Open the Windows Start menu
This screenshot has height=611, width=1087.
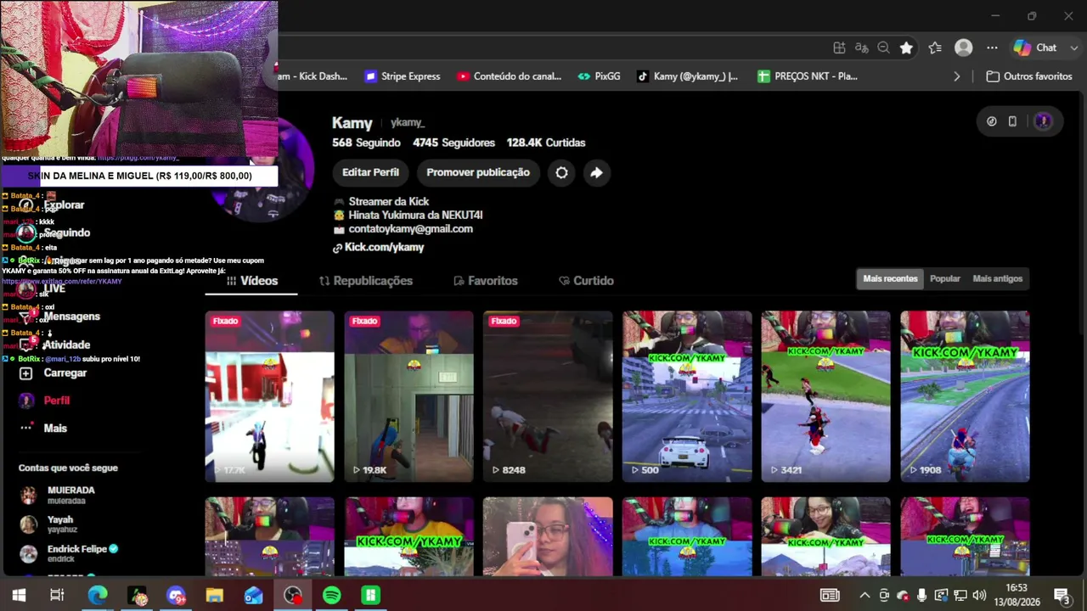19,596
